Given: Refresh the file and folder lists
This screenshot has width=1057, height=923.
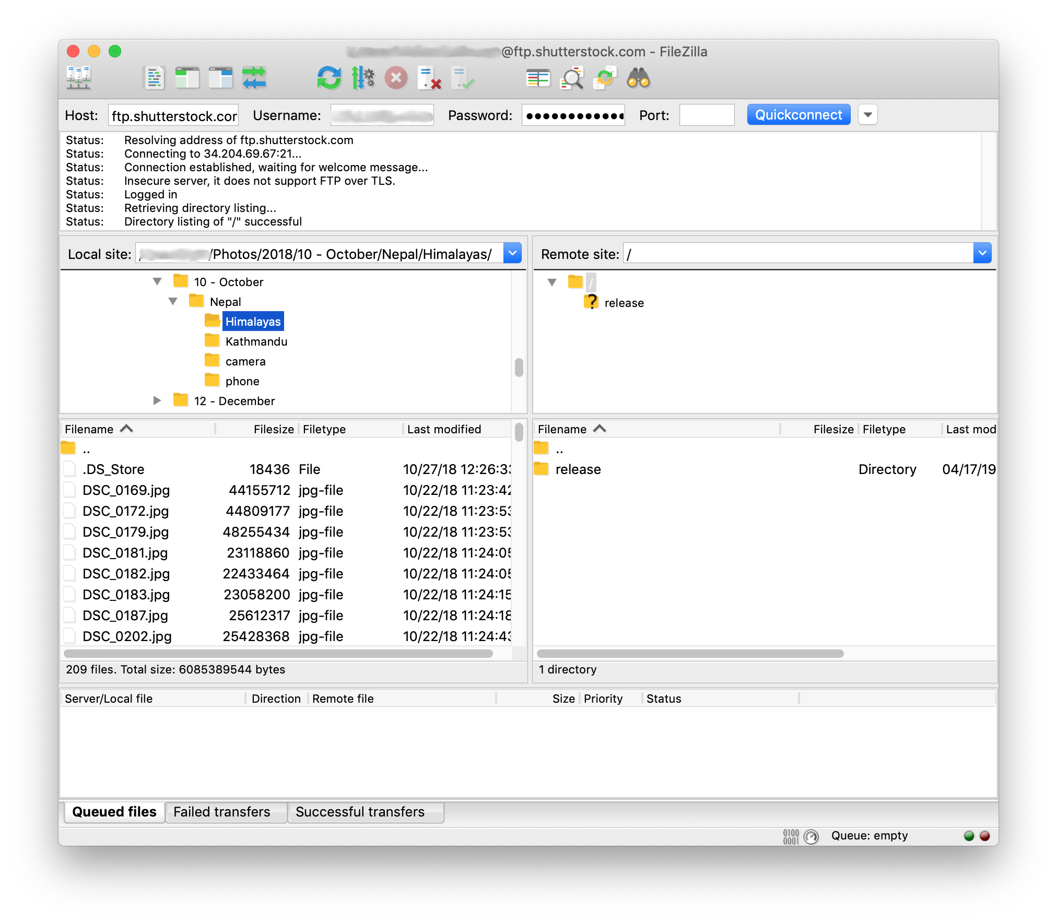Looking at the screenshot, I should pyautogui.click(x=329, y=78).
